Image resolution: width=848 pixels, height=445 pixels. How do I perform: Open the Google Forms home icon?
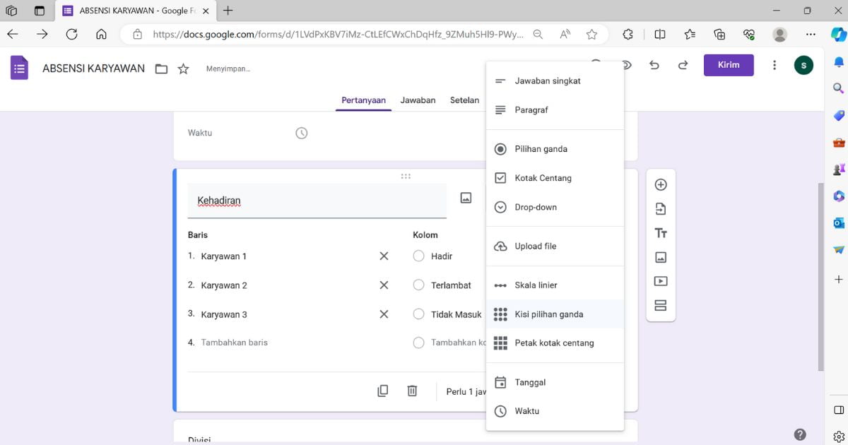click(20, 68)
